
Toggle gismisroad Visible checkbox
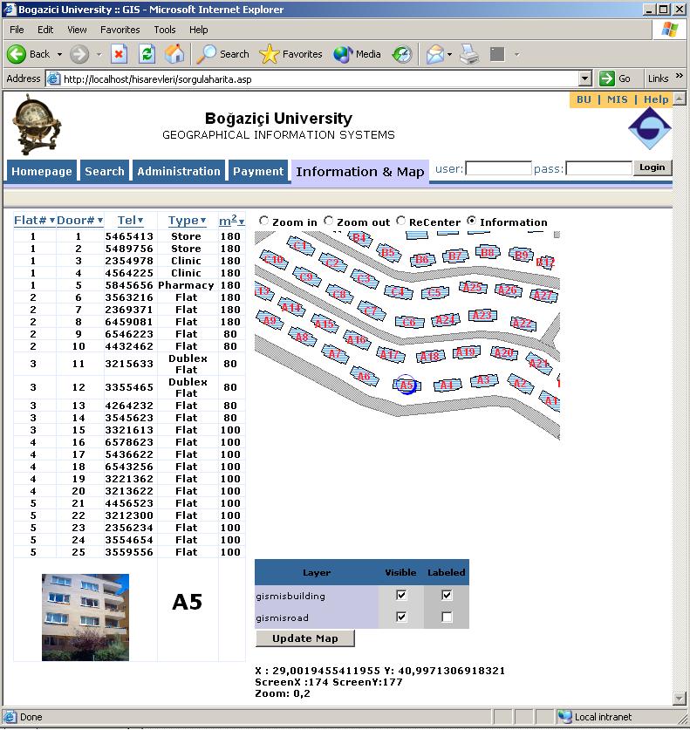click(401, 617)
